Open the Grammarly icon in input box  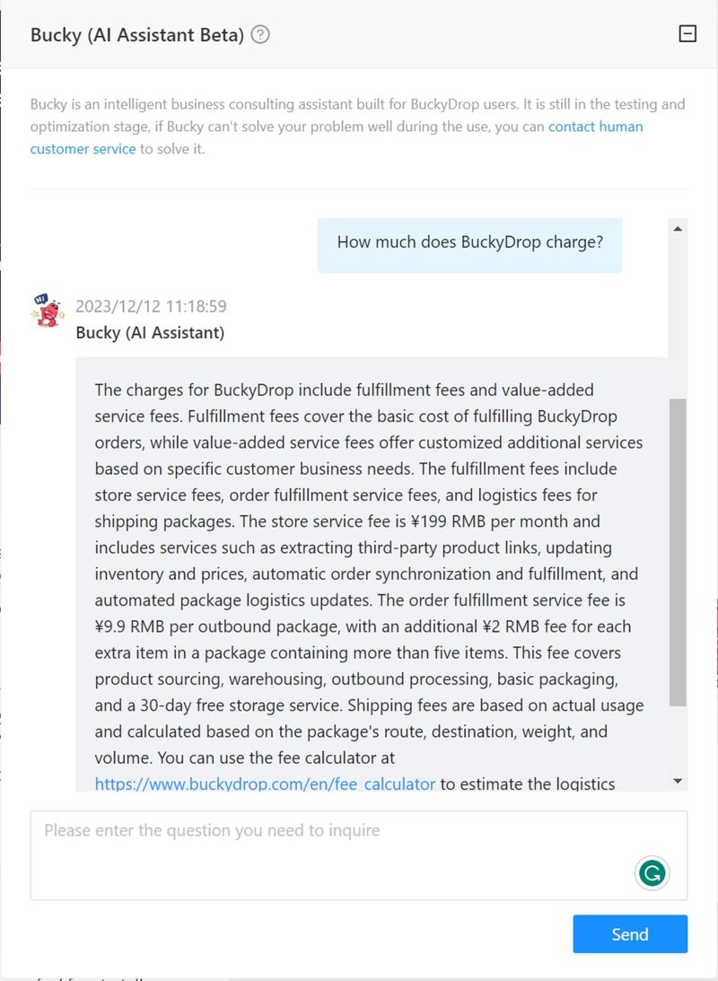(x=652, y=873)
